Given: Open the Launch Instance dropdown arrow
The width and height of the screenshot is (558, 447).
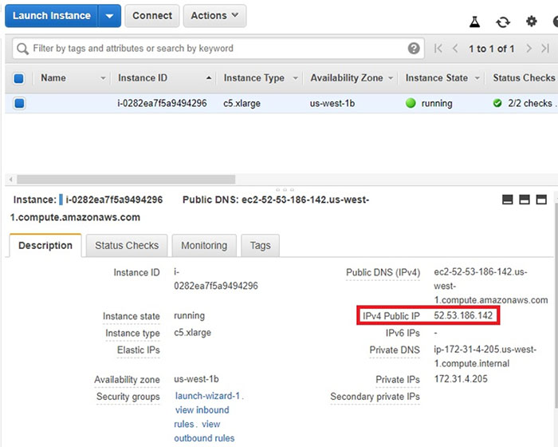Looking at the screenshot, I should click(110, 16).
